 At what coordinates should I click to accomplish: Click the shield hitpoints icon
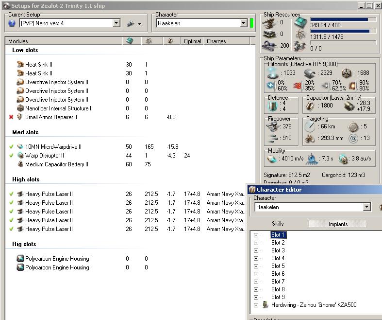(272, 73)
